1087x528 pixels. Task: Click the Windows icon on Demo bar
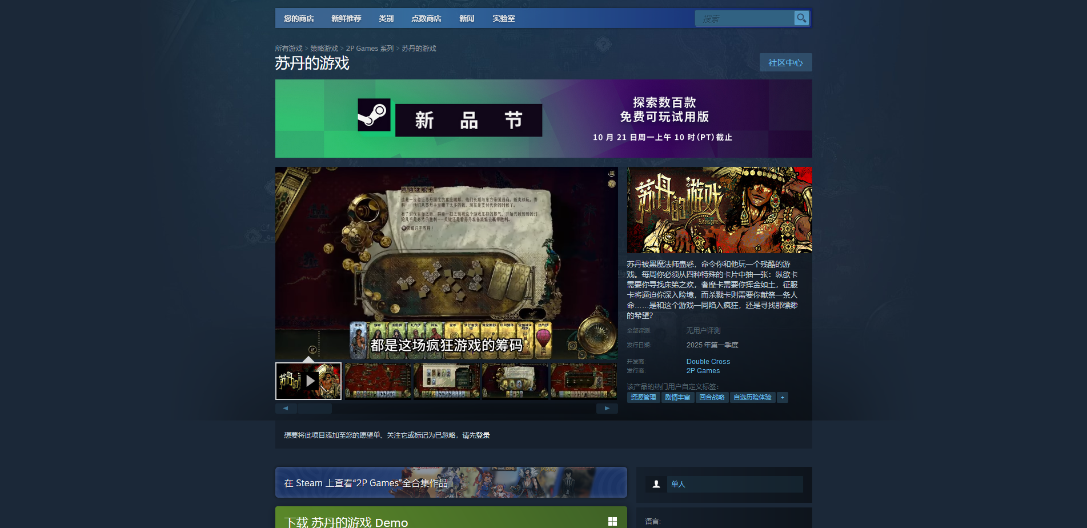coord(612,521)
